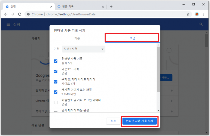Click the settings page scrollbar thumb
This screenshot has height=136, width=210.
point(206,41)
